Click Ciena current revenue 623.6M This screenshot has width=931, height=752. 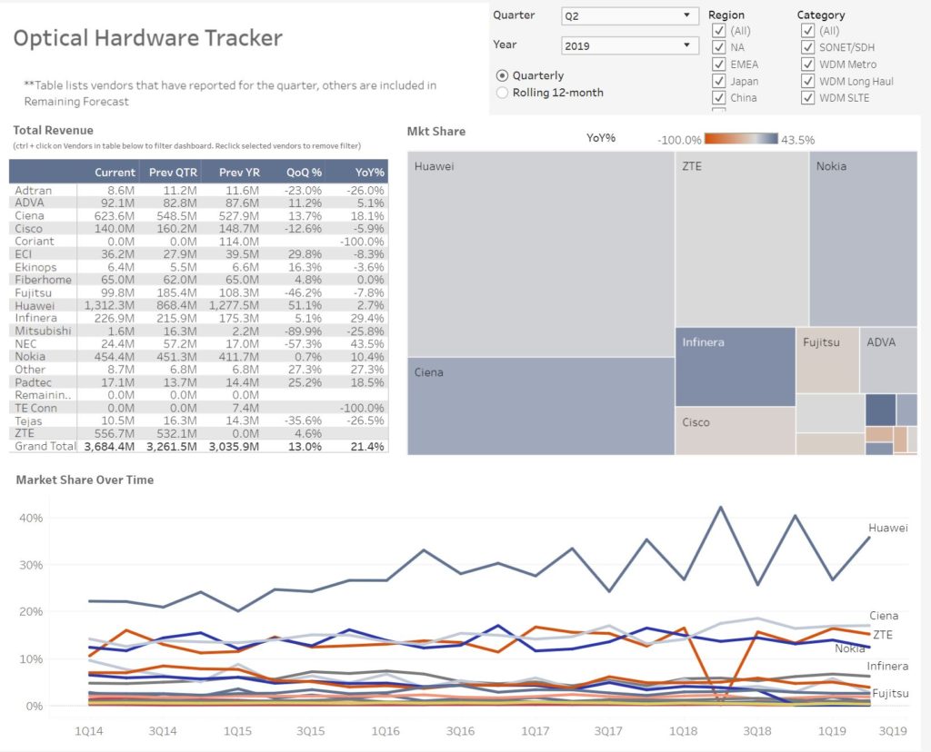pyautogui.click(x=114, y=216)
